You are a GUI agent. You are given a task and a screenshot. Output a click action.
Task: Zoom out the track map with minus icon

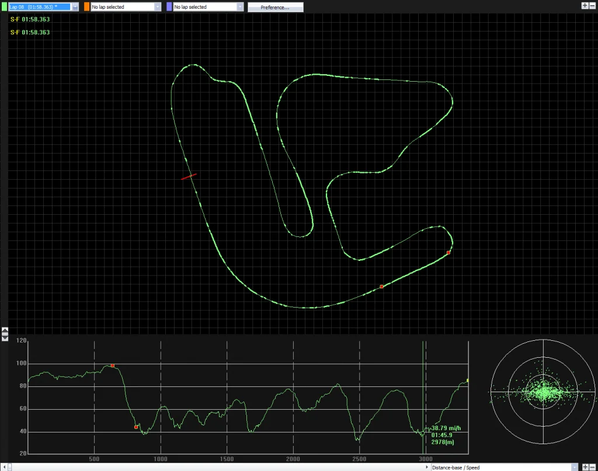[592, 5]
